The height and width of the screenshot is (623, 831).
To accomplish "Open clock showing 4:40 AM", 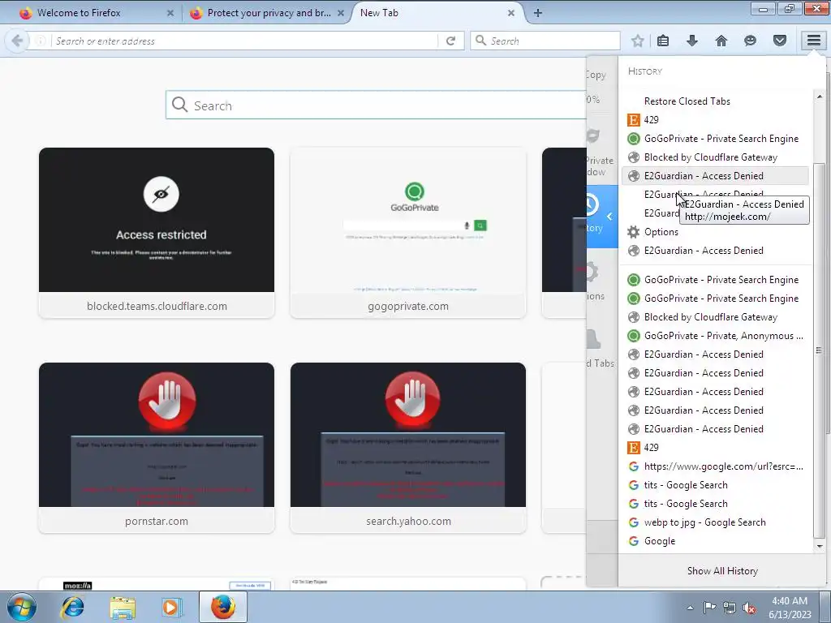I will [790, 607].
